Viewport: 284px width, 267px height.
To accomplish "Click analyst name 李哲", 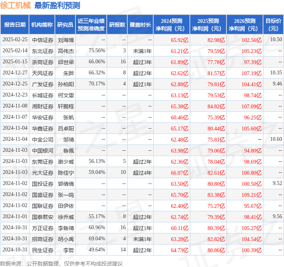I will 69,250.
